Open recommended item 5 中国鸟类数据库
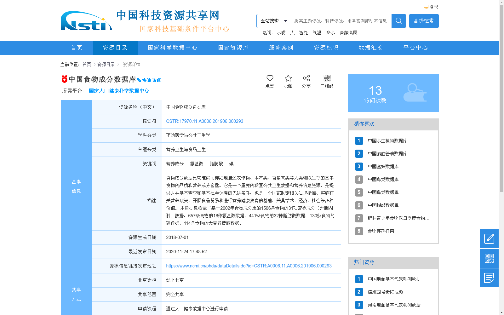The image size is (504, 315). 383,192
